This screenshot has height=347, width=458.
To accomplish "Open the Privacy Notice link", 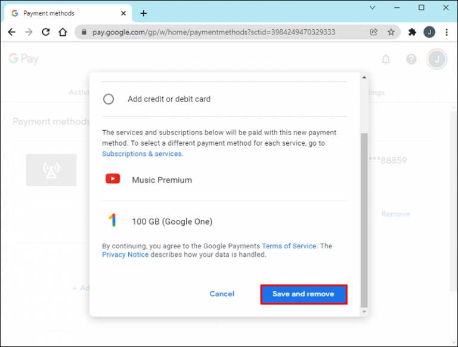I will click(x=125, y=254).
